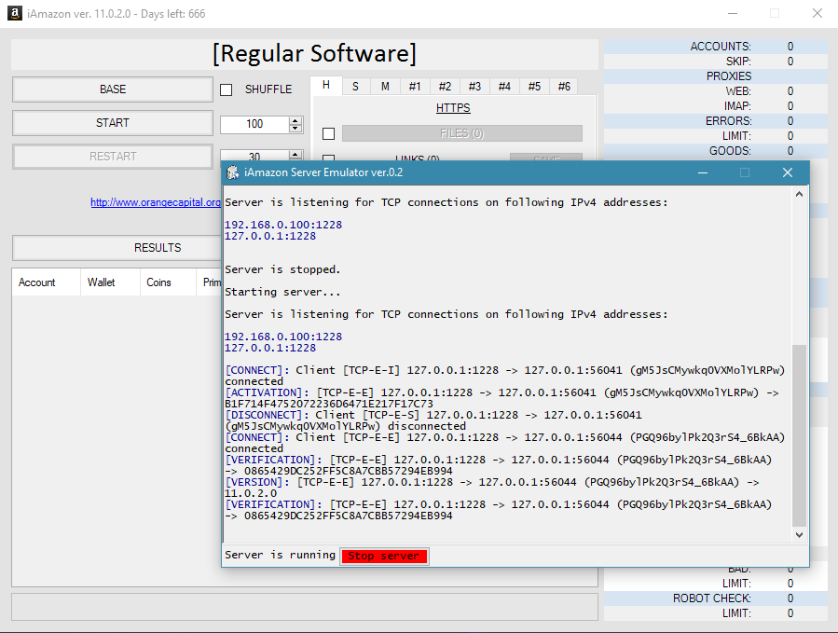
Task: Click the START button
Action: [113, 123]
